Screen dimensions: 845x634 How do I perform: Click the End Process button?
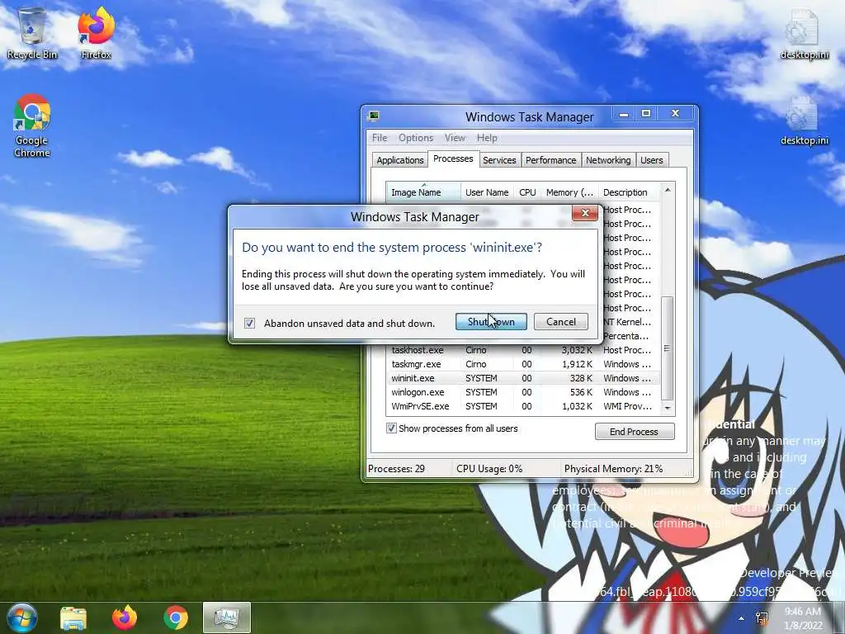point(635,431)
